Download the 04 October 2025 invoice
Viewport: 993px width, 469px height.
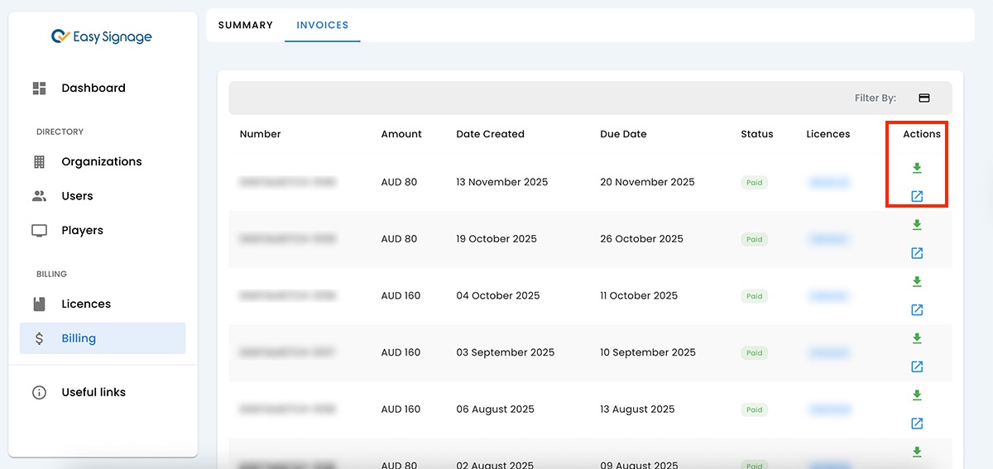(x=917, y=281)
